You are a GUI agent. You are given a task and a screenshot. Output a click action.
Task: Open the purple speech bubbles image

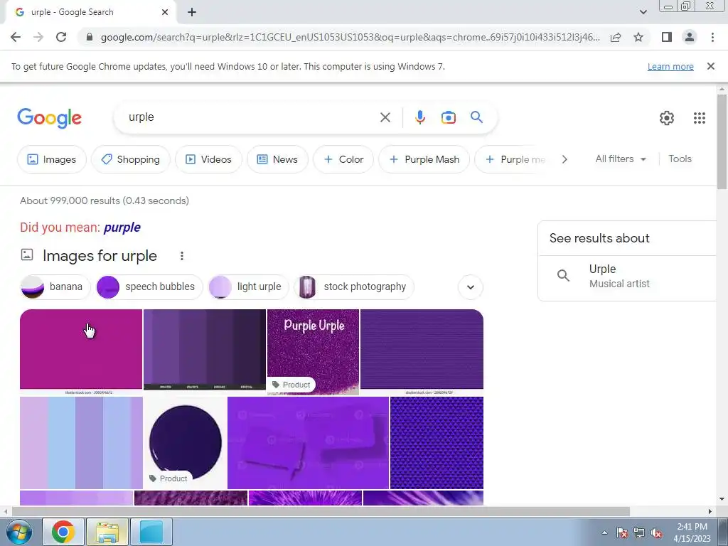click(308, 442)
